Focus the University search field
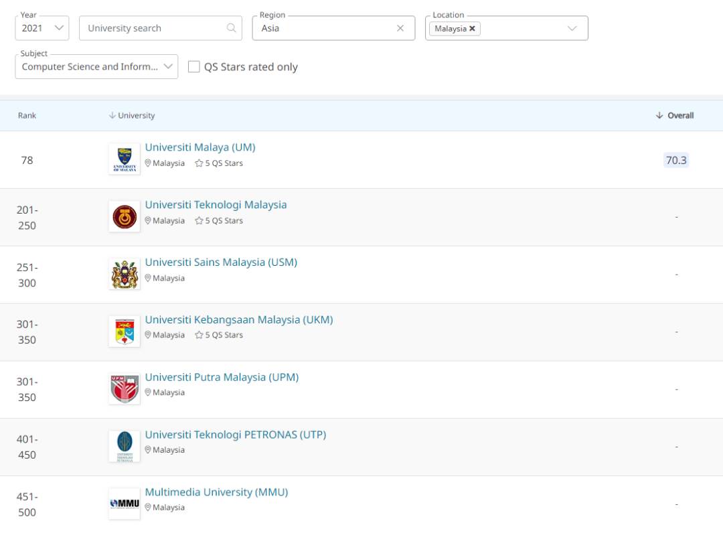Viewport: 723px width, 533px height. coord(161,28)
